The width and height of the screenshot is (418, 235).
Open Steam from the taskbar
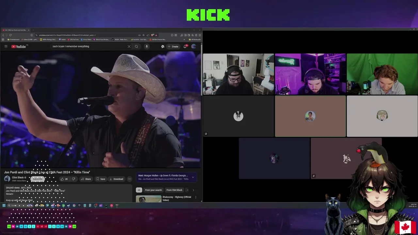[69, 206]
